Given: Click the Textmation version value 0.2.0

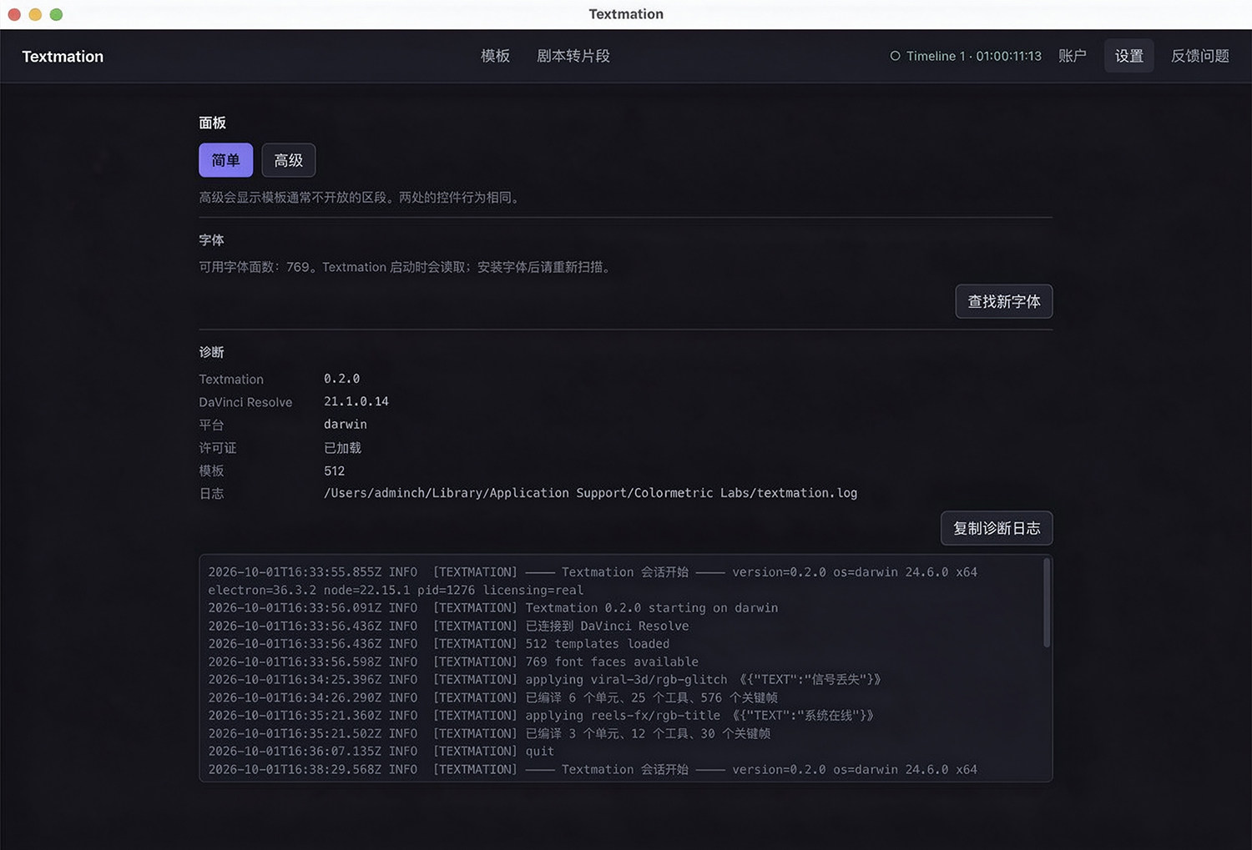Looking at the screenshot, I should (x=342, y=379).
